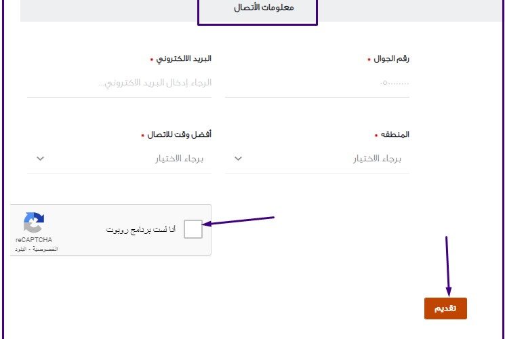Click the red asterisk beside رقم الجوال
The image size is (505, 339).
369,59
